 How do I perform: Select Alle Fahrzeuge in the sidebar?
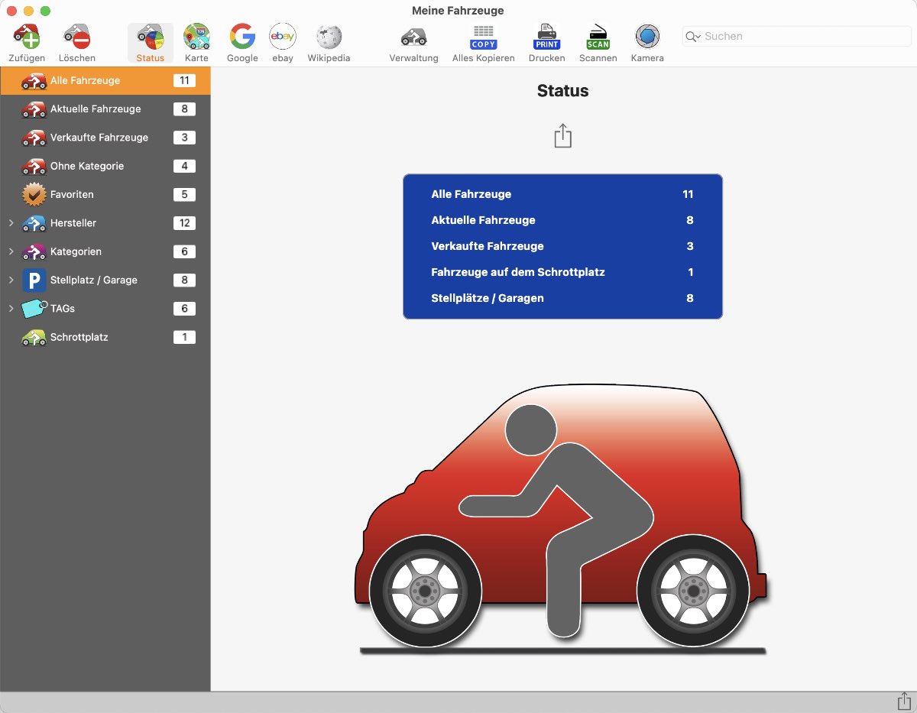tap(105, 81)
